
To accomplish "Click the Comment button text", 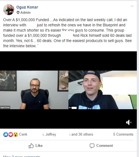I will pos(105,145).
